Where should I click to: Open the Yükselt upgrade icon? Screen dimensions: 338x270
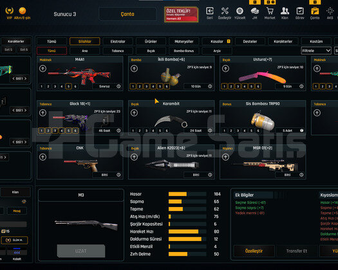239,11
